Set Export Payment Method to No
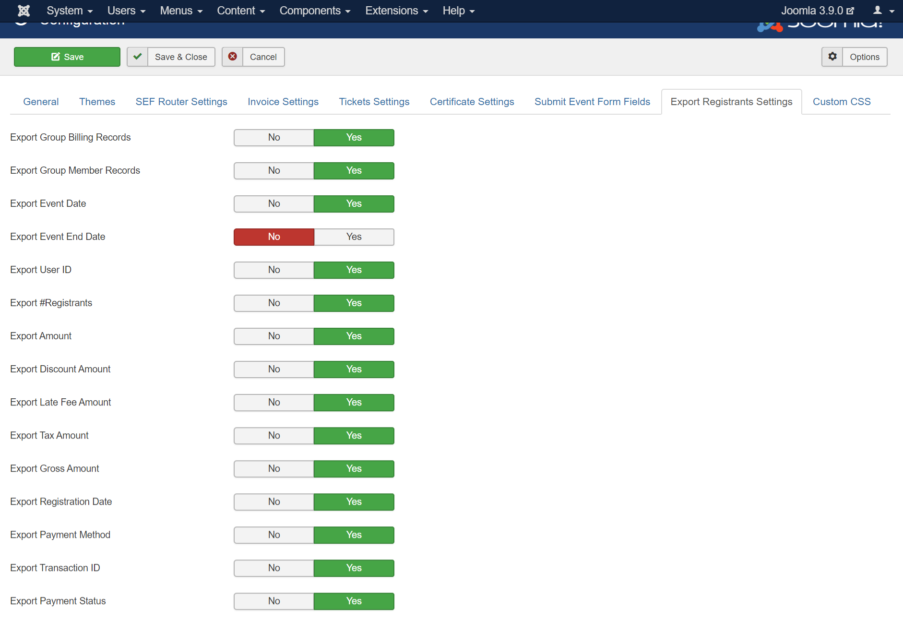 coord(274,535)
